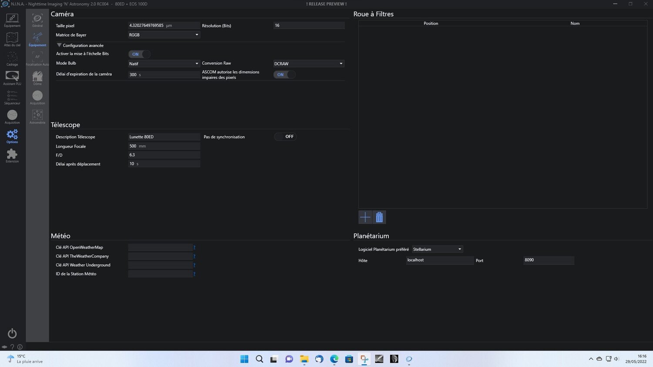653x367 pixels.
Task: Click help icon beside Weather Underground API key
Action: [x=194, y=265]
